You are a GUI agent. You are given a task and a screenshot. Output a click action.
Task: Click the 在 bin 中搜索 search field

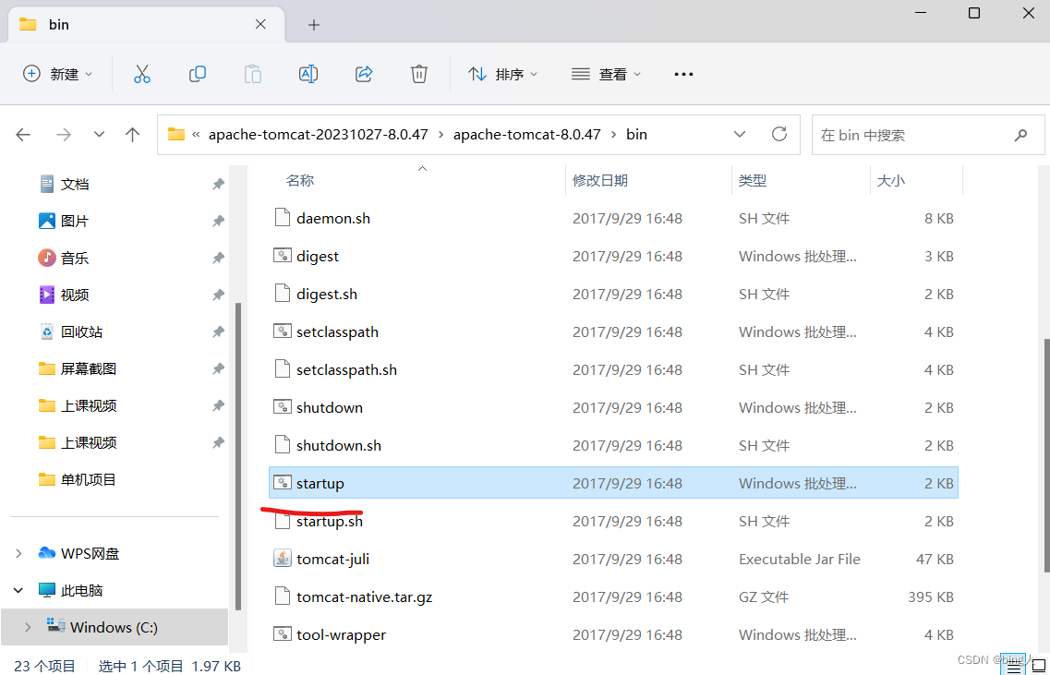tap(928, 135)
